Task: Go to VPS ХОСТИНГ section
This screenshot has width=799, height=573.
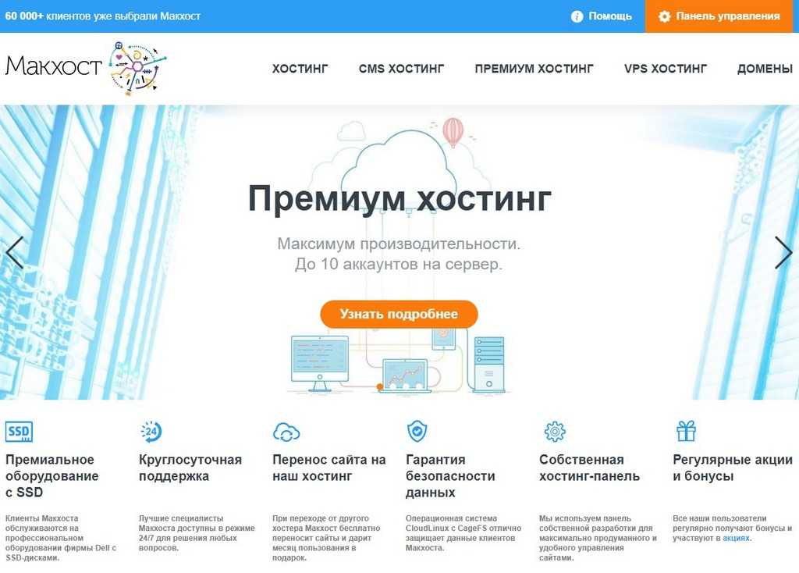Action: 666,69
